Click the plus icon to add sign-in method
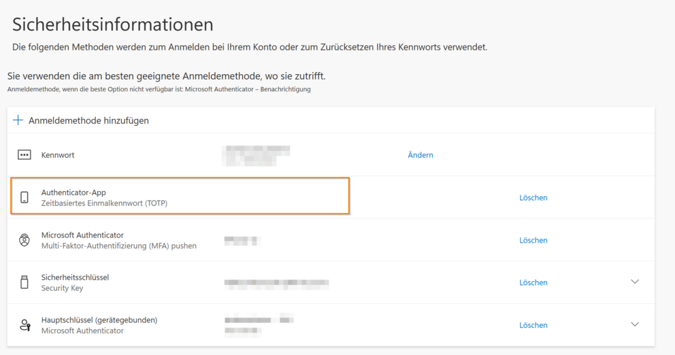This screenshot has height=355, width=675. click(18, 120)
